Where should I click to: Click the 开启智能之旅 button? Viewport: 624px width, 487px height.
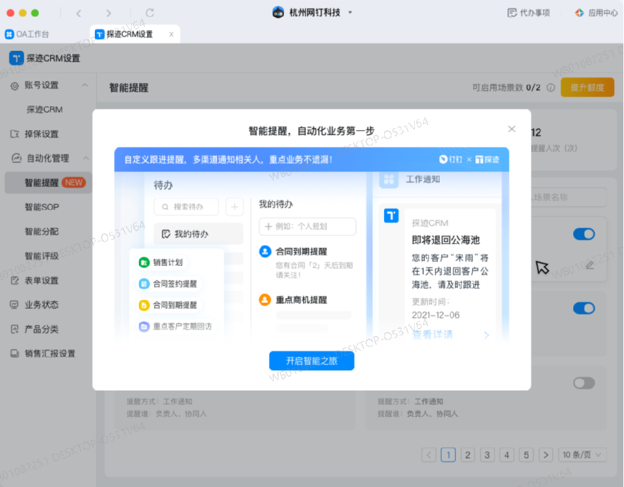pos(311,361)
